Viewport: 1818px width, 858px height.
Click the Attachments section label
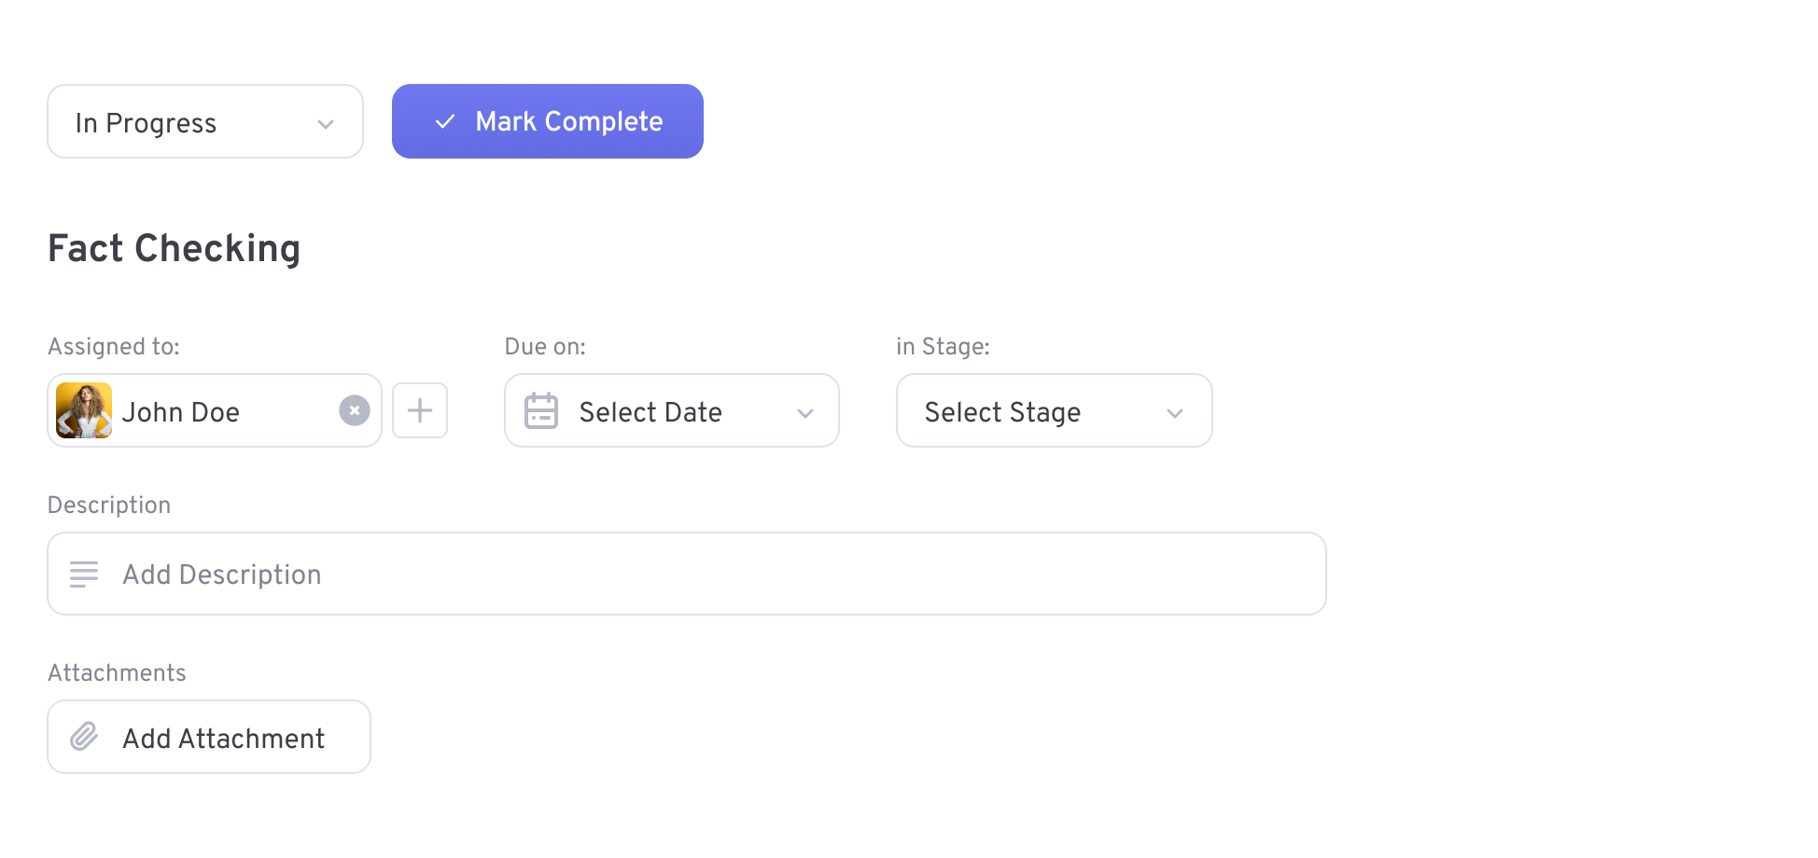pos(118,673)
